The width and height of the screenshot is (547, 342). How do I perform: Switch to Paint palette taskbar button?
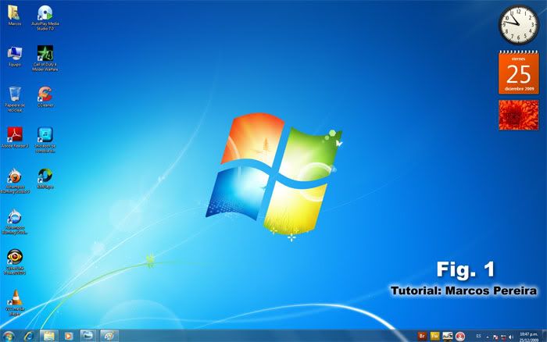109,336
